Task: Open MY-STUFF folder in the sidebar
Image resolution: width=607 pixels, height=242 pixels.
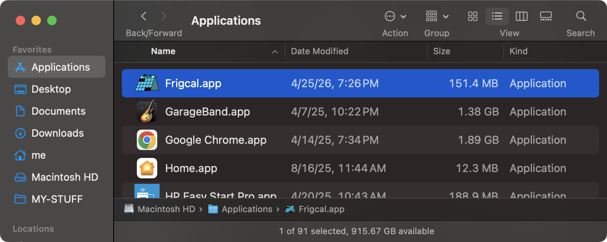Action: pyautogui.click(x=57, y=199)
